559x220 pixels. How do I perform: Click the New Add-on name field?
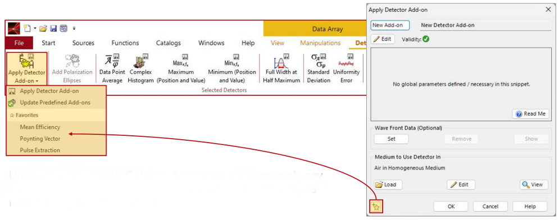point(390,25)
